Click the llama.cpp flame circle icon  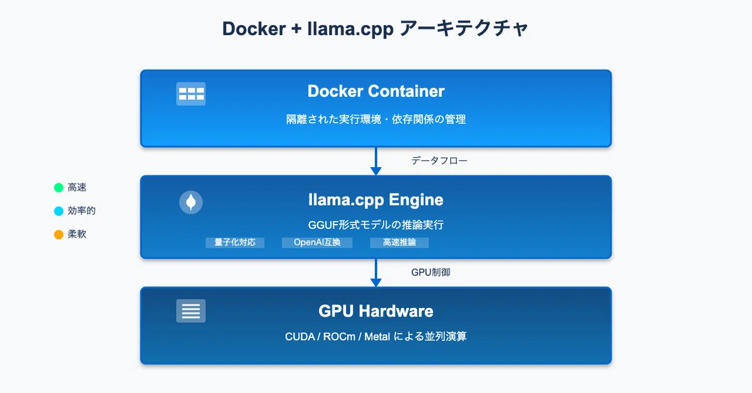pos(191,202)
